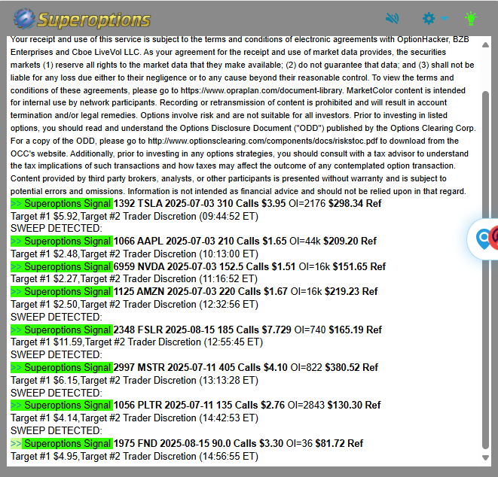Click the red circular icon at right edge

click(x=494, y=239)
